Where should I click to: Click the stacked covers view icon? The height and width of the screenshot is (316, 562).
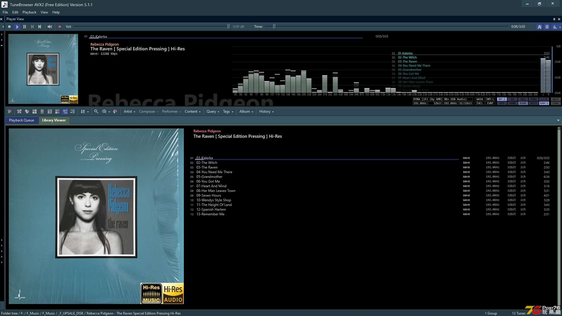click(27, 111)
